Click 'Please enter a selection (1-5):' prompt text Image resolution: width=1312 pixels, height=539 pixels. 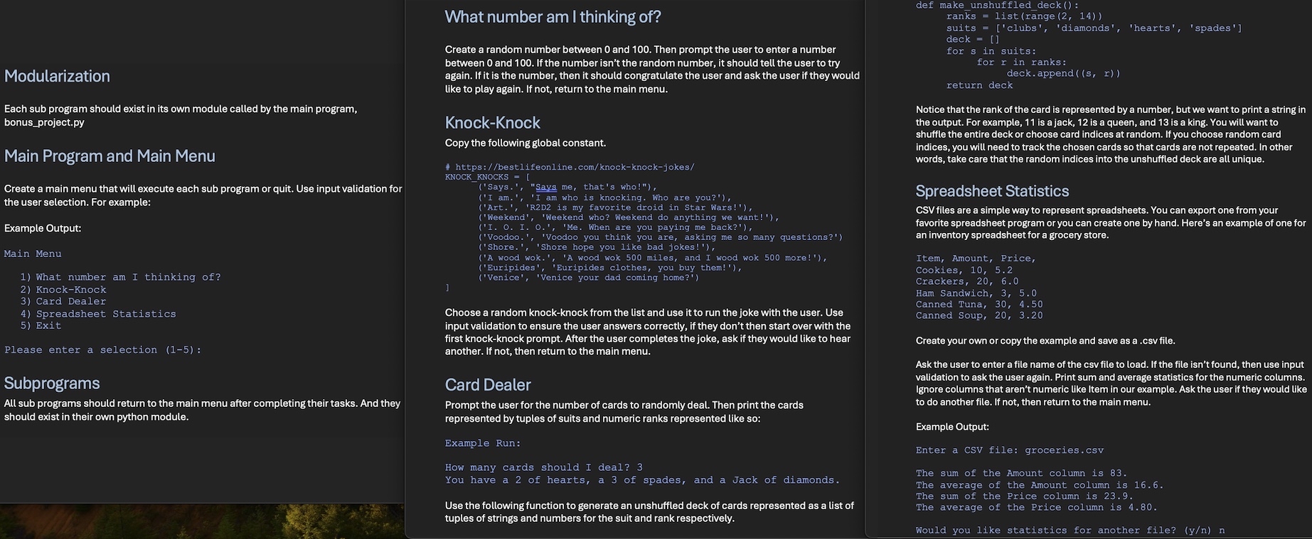pos(103,349)
